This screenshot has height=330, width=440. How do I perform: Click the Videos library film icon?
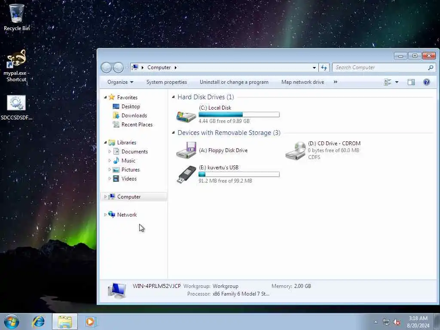(116, 178)
